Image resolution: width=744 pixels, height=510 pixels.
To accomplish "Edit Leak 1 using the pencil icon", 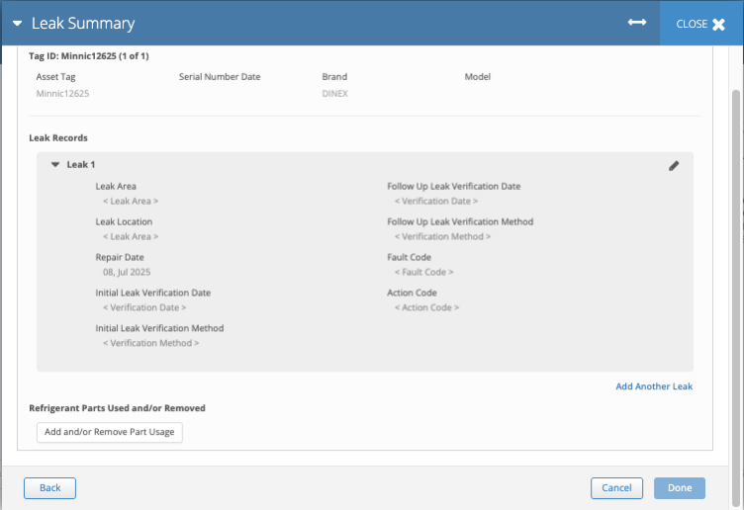I will click(x=674, y=166).
